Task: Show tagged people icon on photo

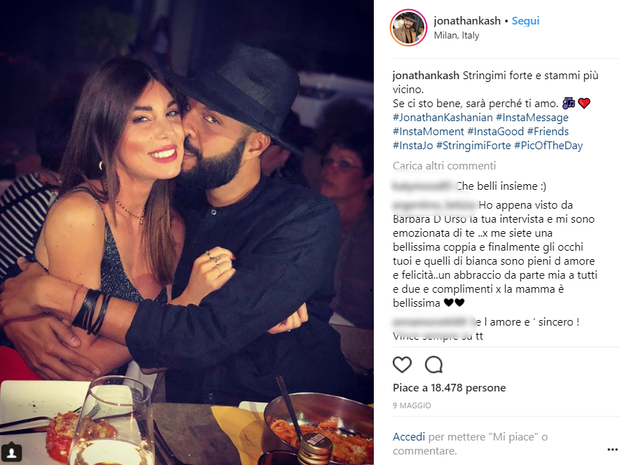Action: click(x=11, y=452)
